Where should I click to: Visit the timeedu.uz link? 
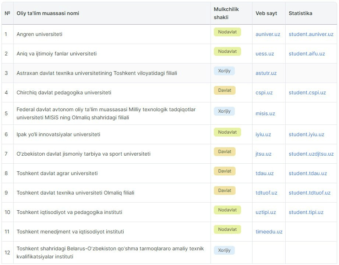[x=269, y=232]
